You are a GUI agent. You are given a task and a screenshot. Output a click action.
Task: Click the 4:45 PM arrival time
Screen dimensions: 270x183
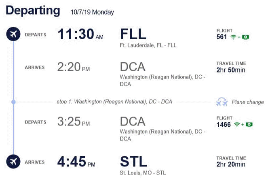(76, 162)
